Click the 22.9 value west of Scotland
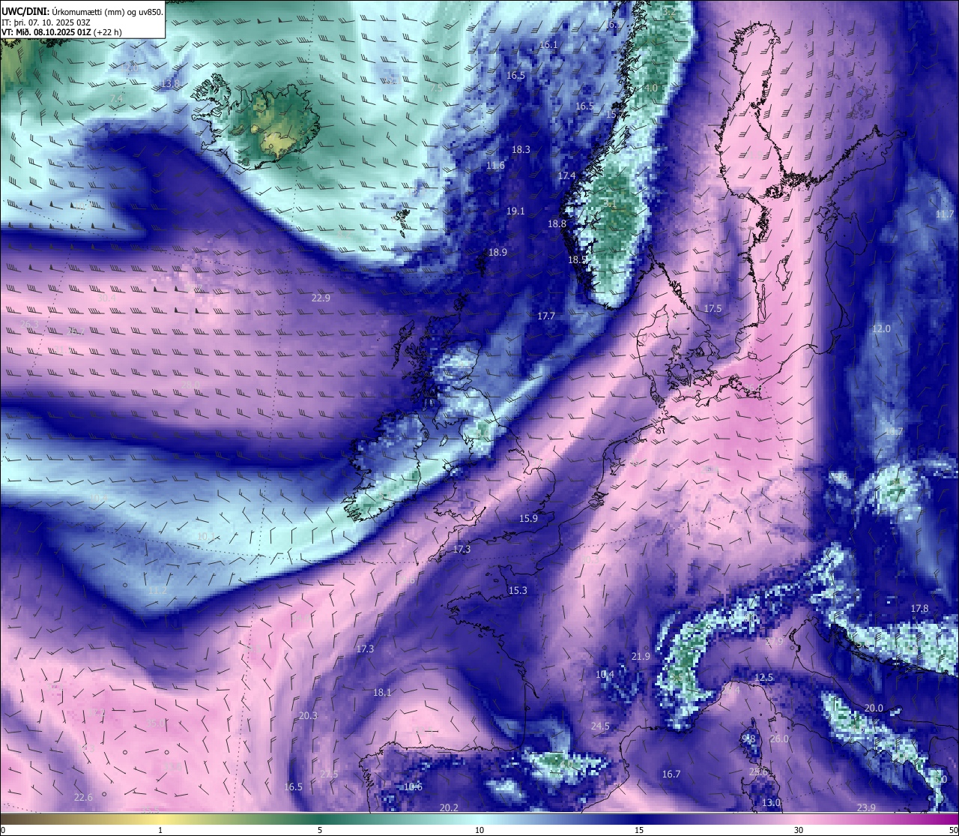The width and height of the screenshot is (959, 836). pyautogui.click(x=321, y=298)
